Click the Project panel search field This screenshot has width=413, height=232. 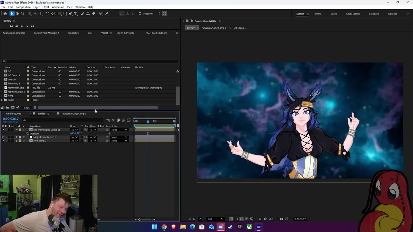coord(90,62)
